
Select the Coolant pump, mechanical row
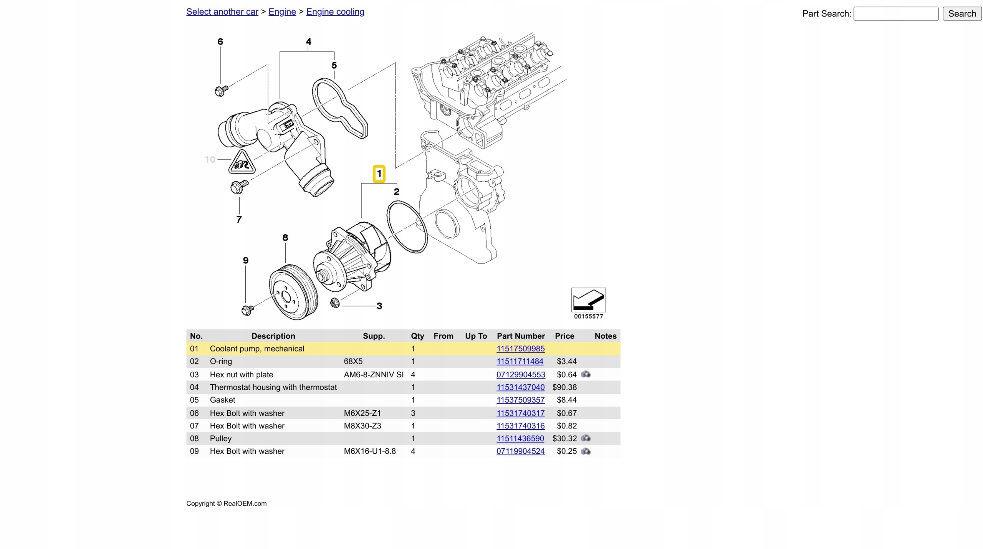coord(257,349)
